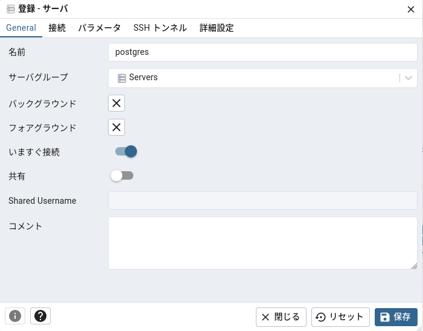The height and width of the screenshot is (331, 423).
Task: Click inside the コメント text area
Action: click(262, 242)
